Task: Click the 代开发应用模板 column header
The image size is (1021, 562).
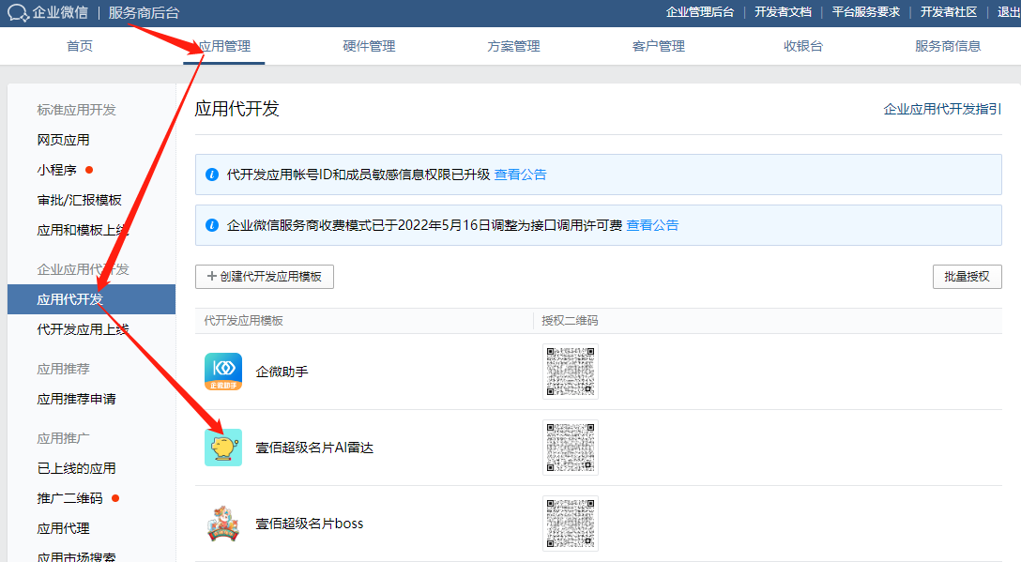Action: [244, 320]
